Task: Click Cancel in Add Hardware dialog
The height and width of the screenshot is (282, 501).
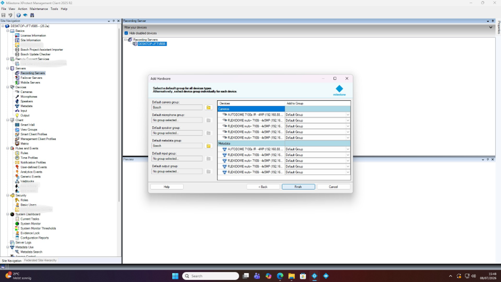Action: coord(333,187)
